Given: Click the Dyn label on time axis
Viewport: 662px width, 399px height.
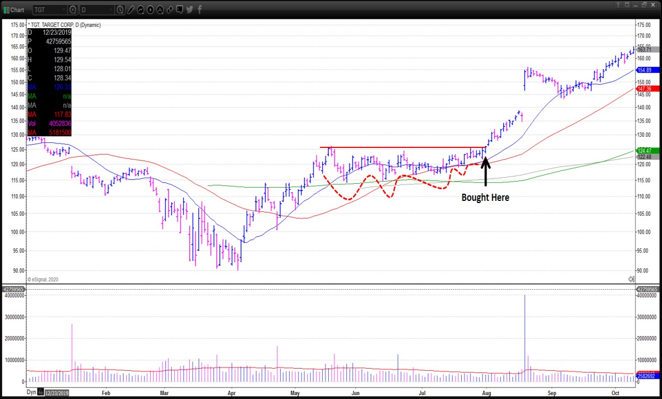Looking at the screenshot, I should pyautogui.click(x=31, y=392).
